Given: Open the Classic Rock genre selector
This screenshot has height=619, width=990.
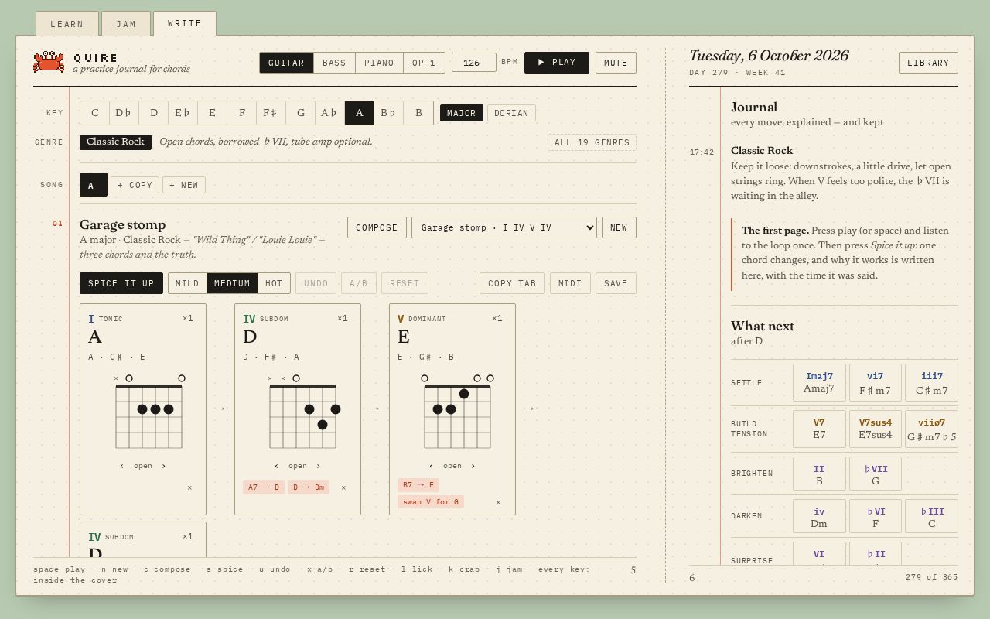Looking at the screenshot, I should (x=115, y=142).
